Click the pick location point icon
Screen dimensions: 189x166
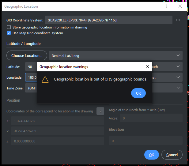pyautogui.click(x=100, y=111)
